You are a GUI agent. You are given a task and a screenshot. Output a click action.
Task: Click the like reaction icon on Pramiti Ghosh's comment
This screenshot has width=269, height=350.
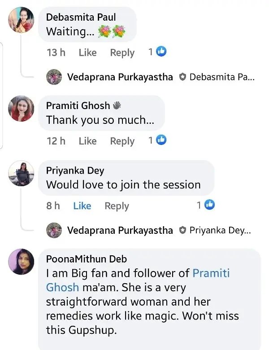coord(161,140)
